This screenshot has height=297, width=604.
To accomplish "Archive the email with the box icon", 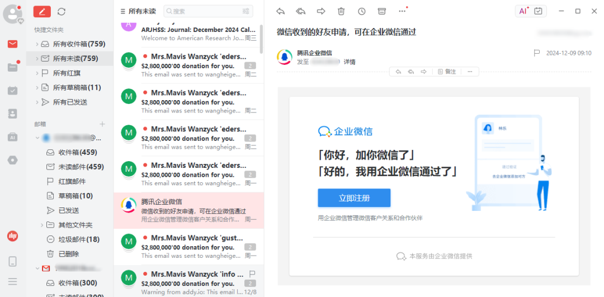I will (x=382, y=11).
